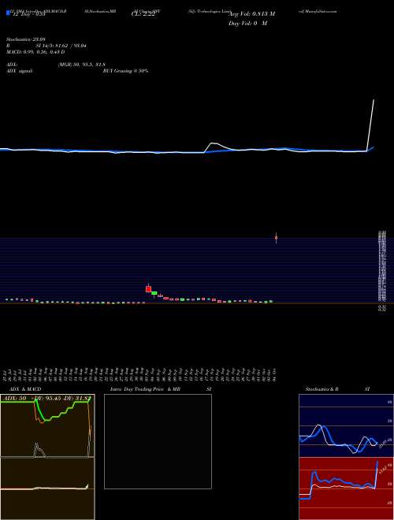Viewport: 394px width, 520px height.
Task: Click the white line spike at chart's right end
Action: (x=371, y=124)
